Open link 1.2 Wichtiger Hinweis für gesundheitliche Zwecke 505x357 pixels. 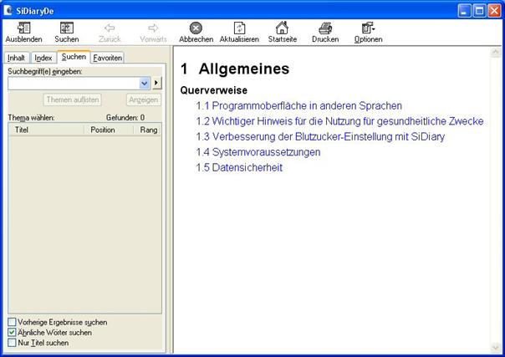pos(339,121)
